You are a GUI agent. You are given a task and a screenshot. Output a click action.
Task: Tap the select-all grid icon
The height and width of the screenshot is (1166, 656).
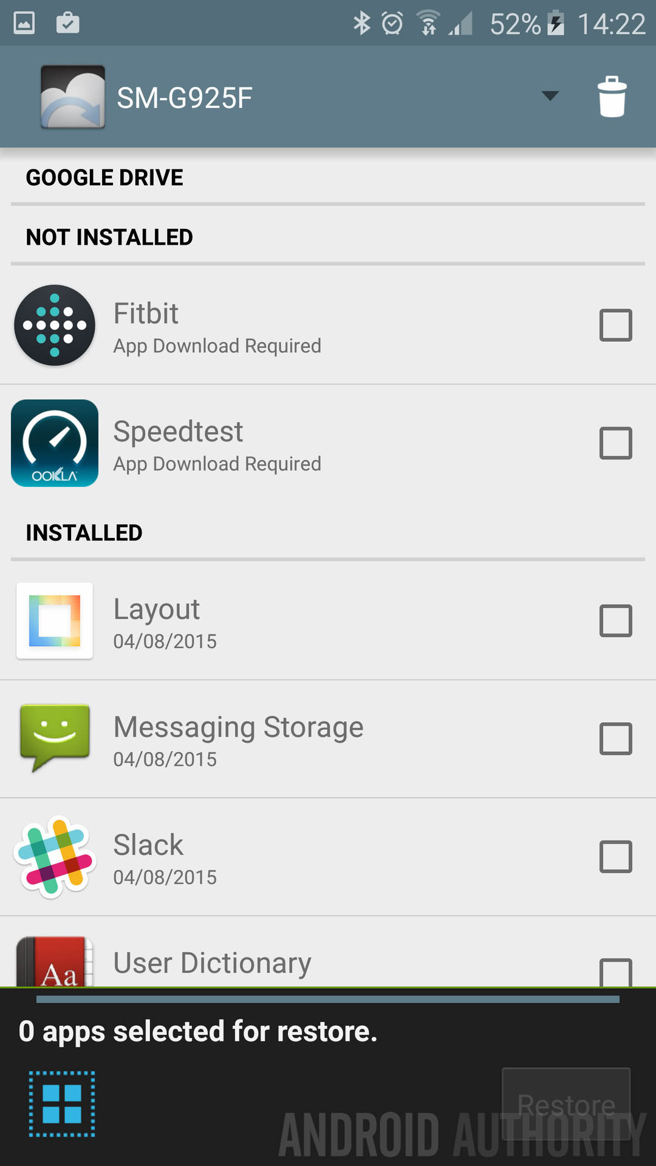62,1104
